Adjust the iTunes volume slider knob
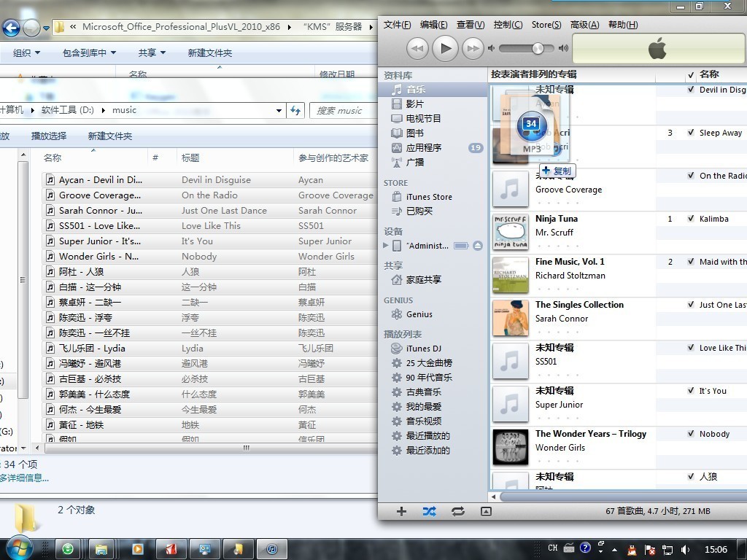Image resolution: width=747 pixels, height=560 pixels. [x=538, y=48]
